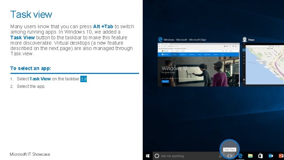Click Edge logo above browser thumbnail
Image resolution: width=284 pixels, height=160 pixels.
point(160,40)
